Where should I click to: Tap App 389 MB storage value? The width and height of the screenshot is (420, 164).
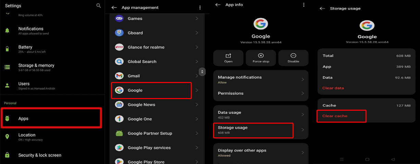403,67
